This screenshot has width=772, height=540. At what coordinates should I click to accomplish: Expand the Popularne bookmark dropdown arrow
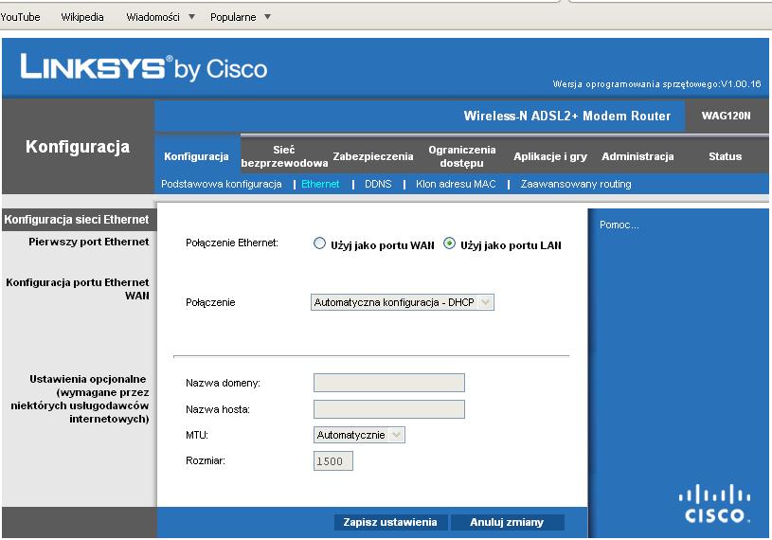coord(267,17)
